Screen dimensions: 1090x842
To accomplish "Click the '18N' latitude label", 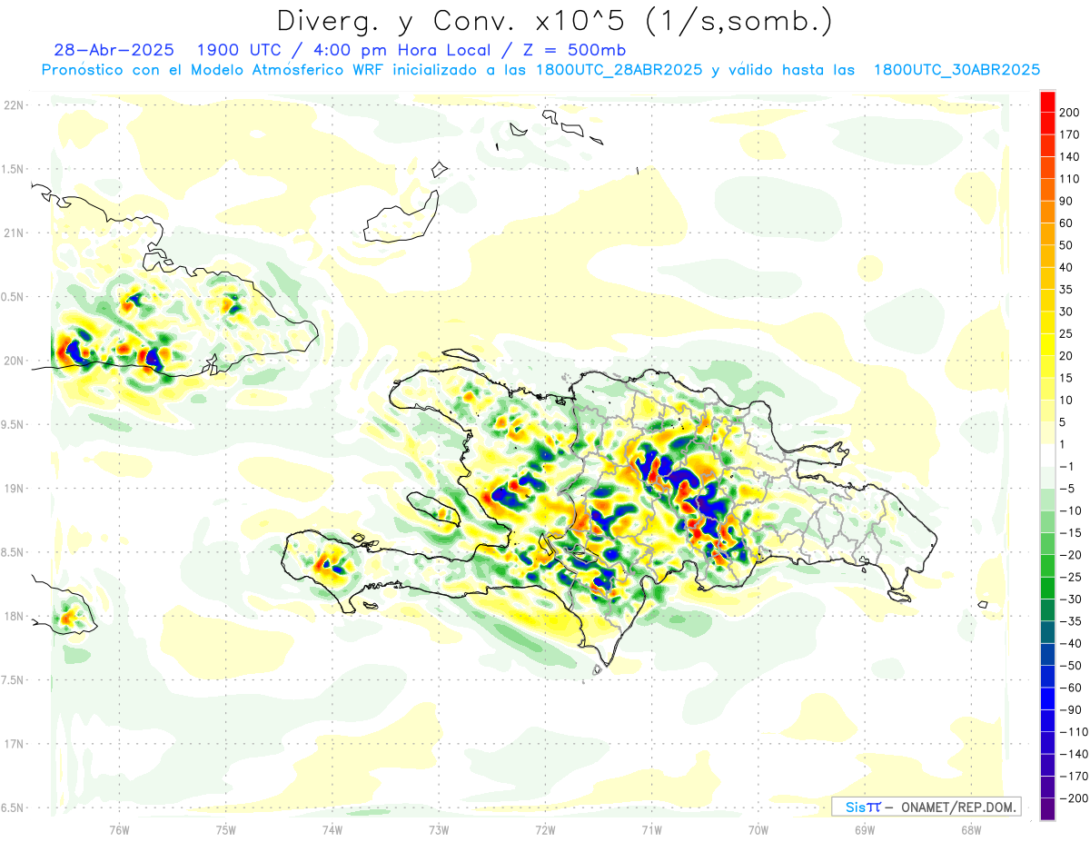I will tap(14, 616).
